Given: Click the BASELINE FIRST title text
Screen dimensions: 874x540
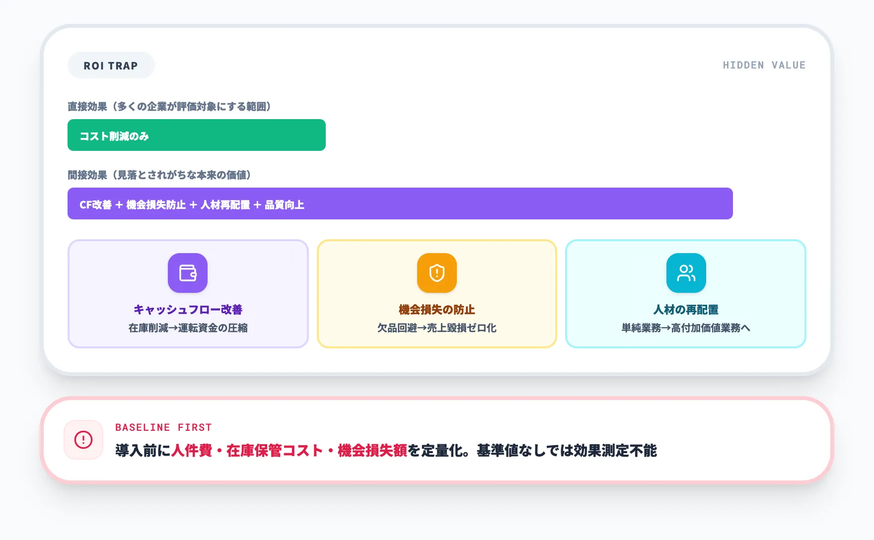Looking at the screenshot, I should (163, 427).
